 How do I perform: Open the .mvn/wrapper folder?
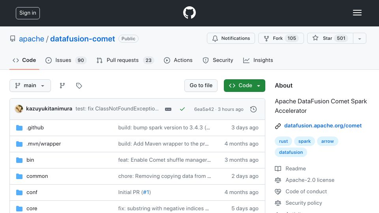point(43,144)
